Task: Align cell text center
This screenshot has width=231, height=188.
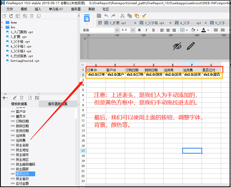Action: click(x=168, y=30)
